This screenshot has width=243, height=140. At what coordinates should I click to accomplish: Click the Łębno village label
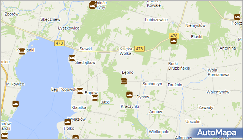[128, 72]
